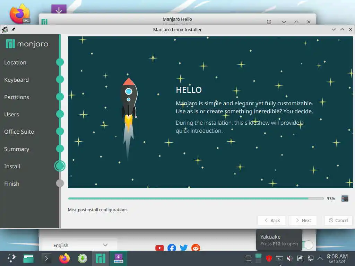Close the Manjaro Hello window
This screenshot has width=355, height=266.
point(309,22)
